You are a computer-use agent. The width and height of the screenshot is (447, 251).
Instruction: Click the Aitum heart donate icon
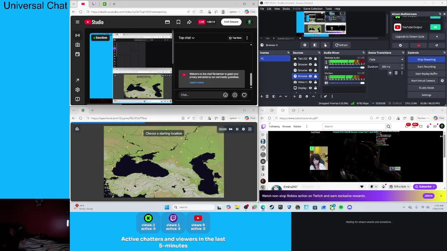coord(418,45)
